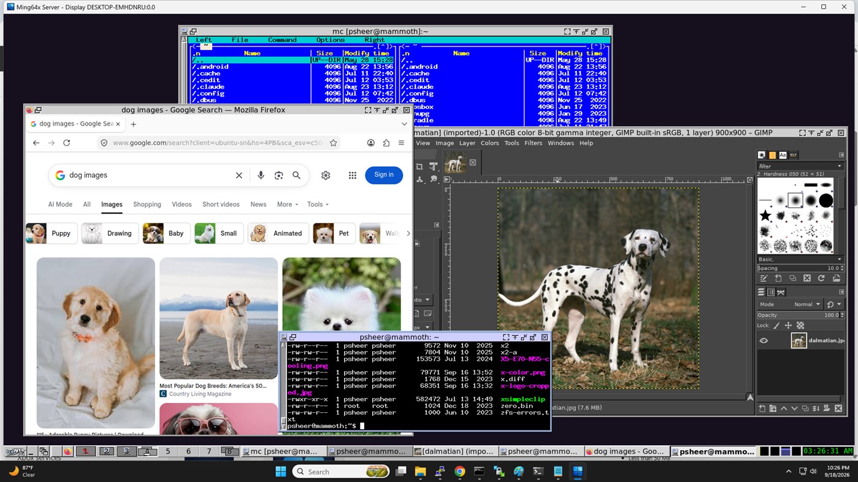The image size is (858, 482).
Task: Open the Basic brush tag dropdown
Action: [800, 259]
